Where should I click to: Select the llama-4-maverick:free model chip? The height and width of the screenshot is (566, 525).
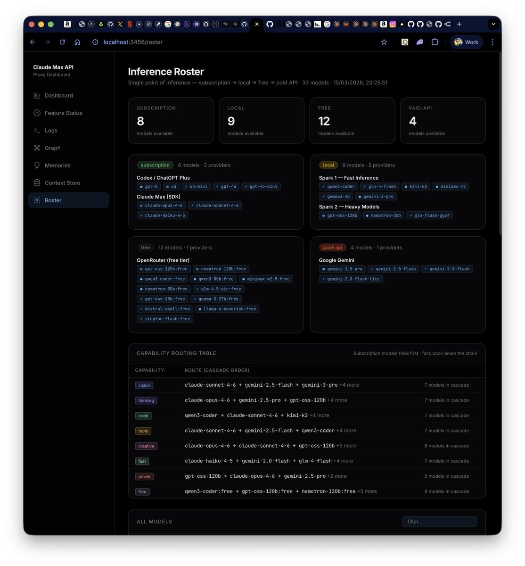point(227,309)
